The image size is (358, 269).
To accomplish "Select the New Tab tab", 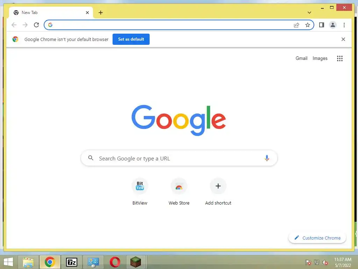I will 51,13.
